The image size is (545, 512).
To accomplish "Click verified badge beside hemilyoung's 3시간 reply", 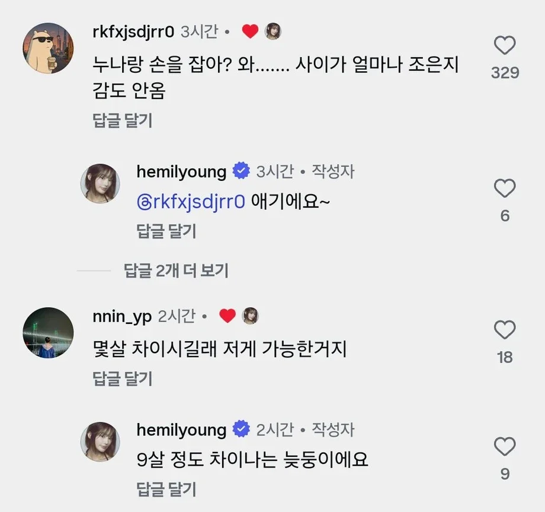I will [x=241, y=171].
